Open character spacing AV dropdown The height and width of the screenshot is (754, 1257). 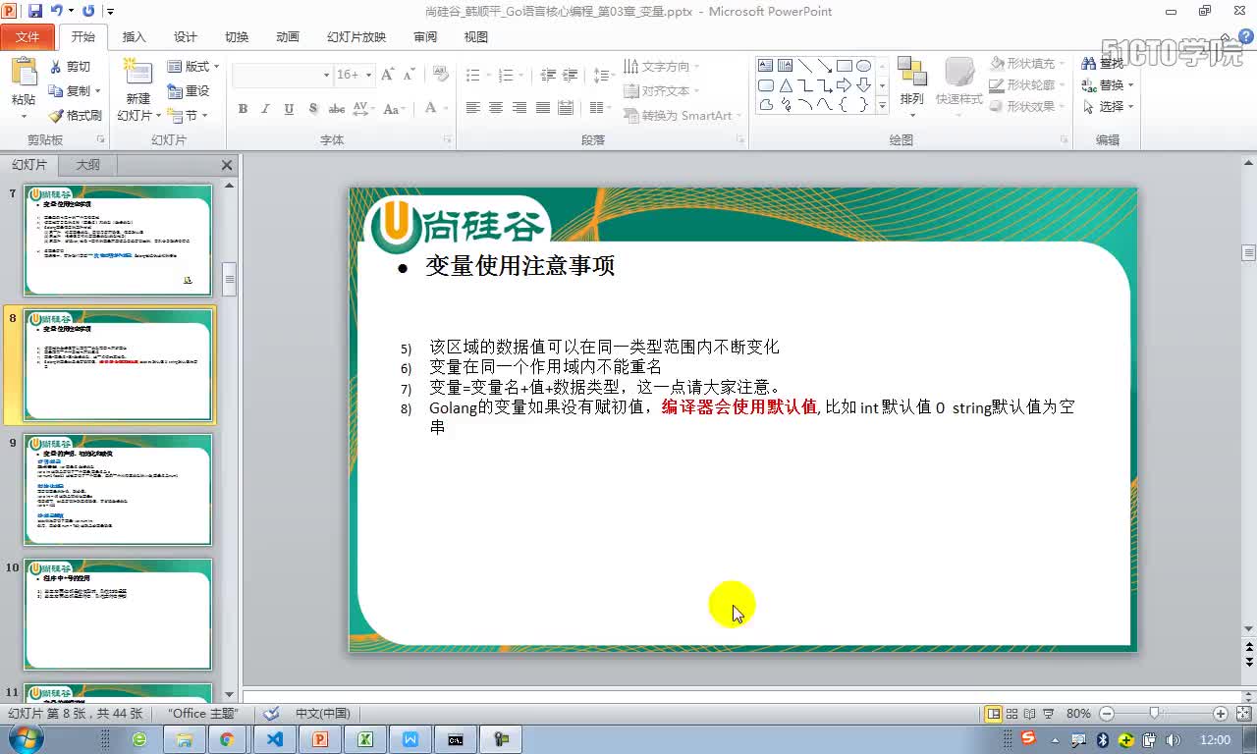(362, 109)
